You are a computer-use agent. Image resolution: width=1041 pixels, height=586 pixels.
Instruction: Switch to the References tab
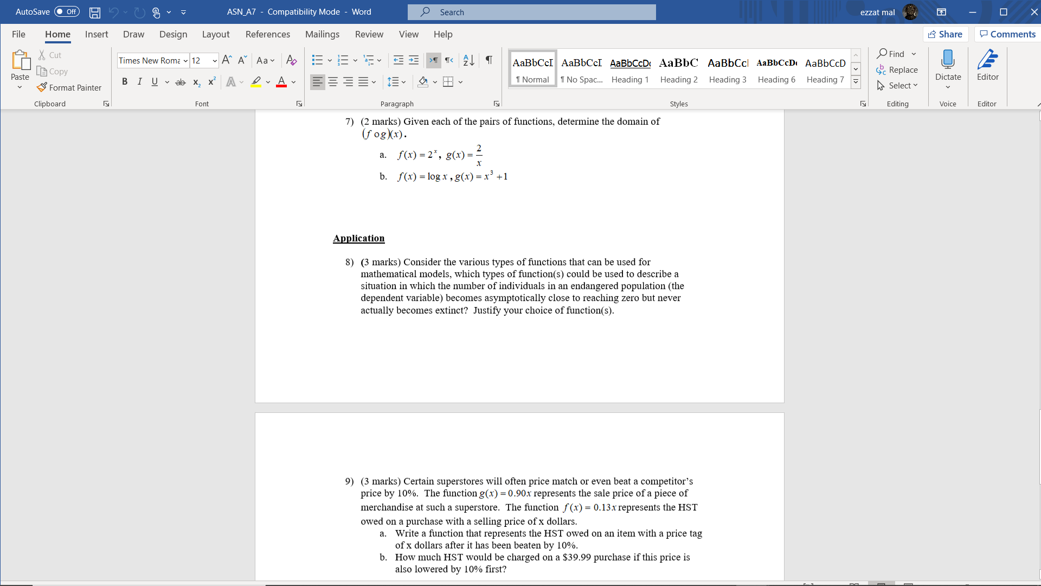[267, 34]
